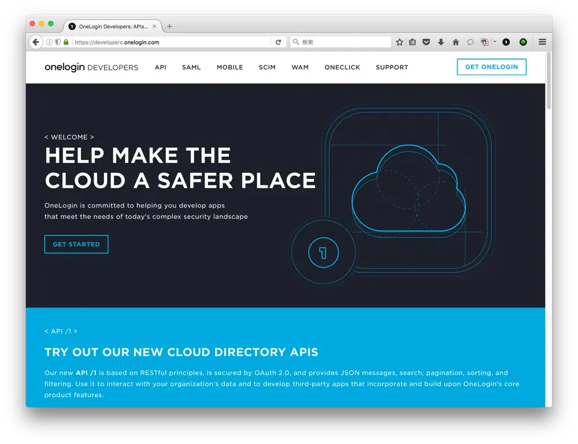Save page with the Pocket icon
The height and width of the screenshot is (444, 578).
click(x=426, y=42)
